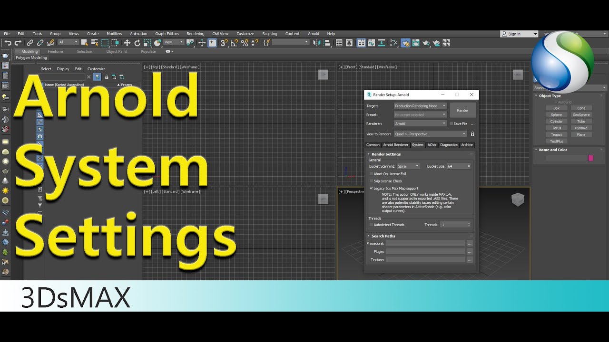Activate Select and Link tool
The image size is (609, 342).
pos(30,43)
